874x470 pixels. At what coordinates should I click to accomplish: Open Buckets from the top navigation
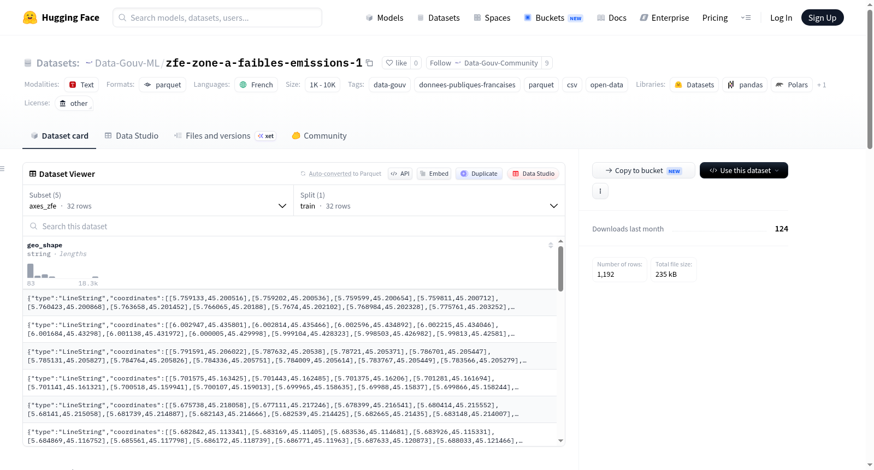(553, 17)
